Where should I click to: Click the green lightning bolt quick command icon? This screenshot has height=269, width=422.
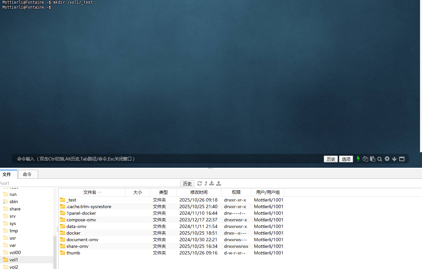(x=358, y=159)
